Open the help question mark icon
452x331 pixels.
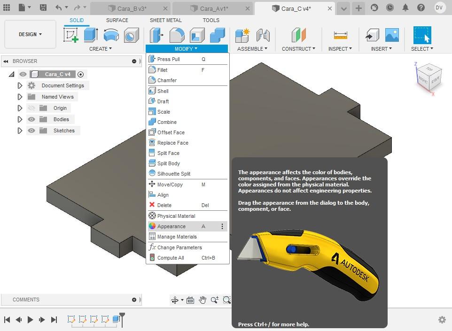click(x=421, y=8)
